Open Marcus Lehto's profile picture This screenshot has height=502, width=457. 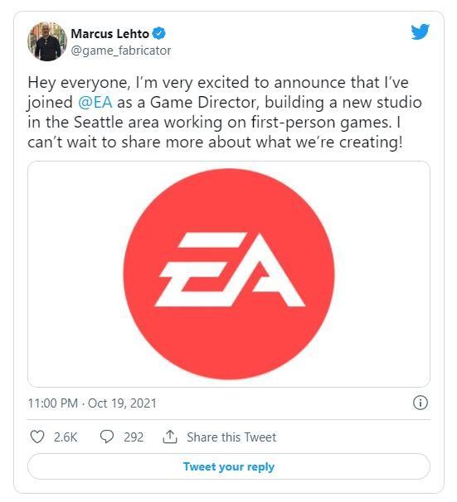[47, 41]
